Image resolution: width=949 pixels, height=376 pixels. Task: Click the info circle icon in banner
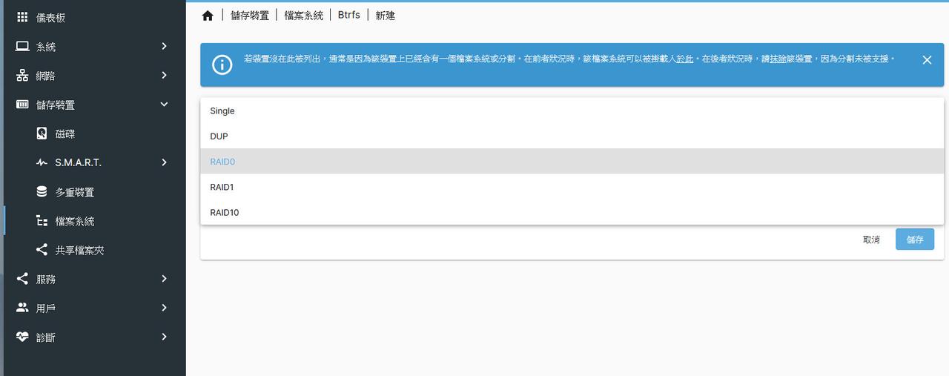(222, 65)
